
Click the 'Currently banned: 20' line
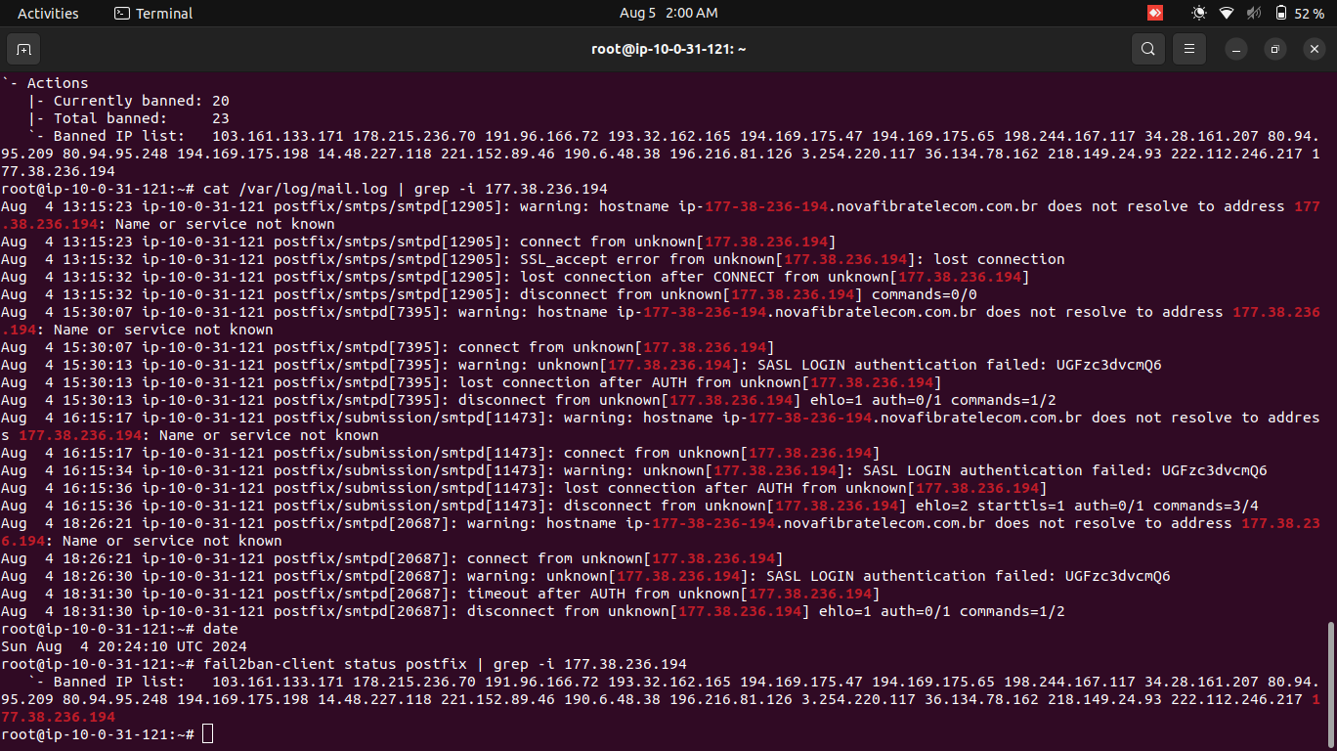tap(129, 101)
